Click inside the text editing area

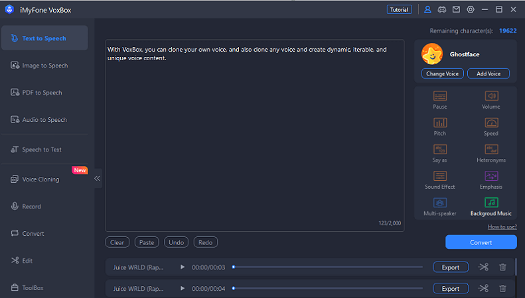(x=254, y=135)
